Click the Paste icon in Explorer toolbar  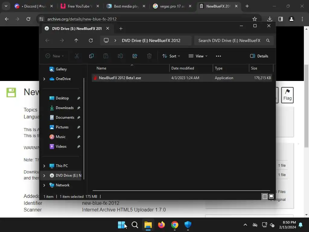click(x=106, y=56)
